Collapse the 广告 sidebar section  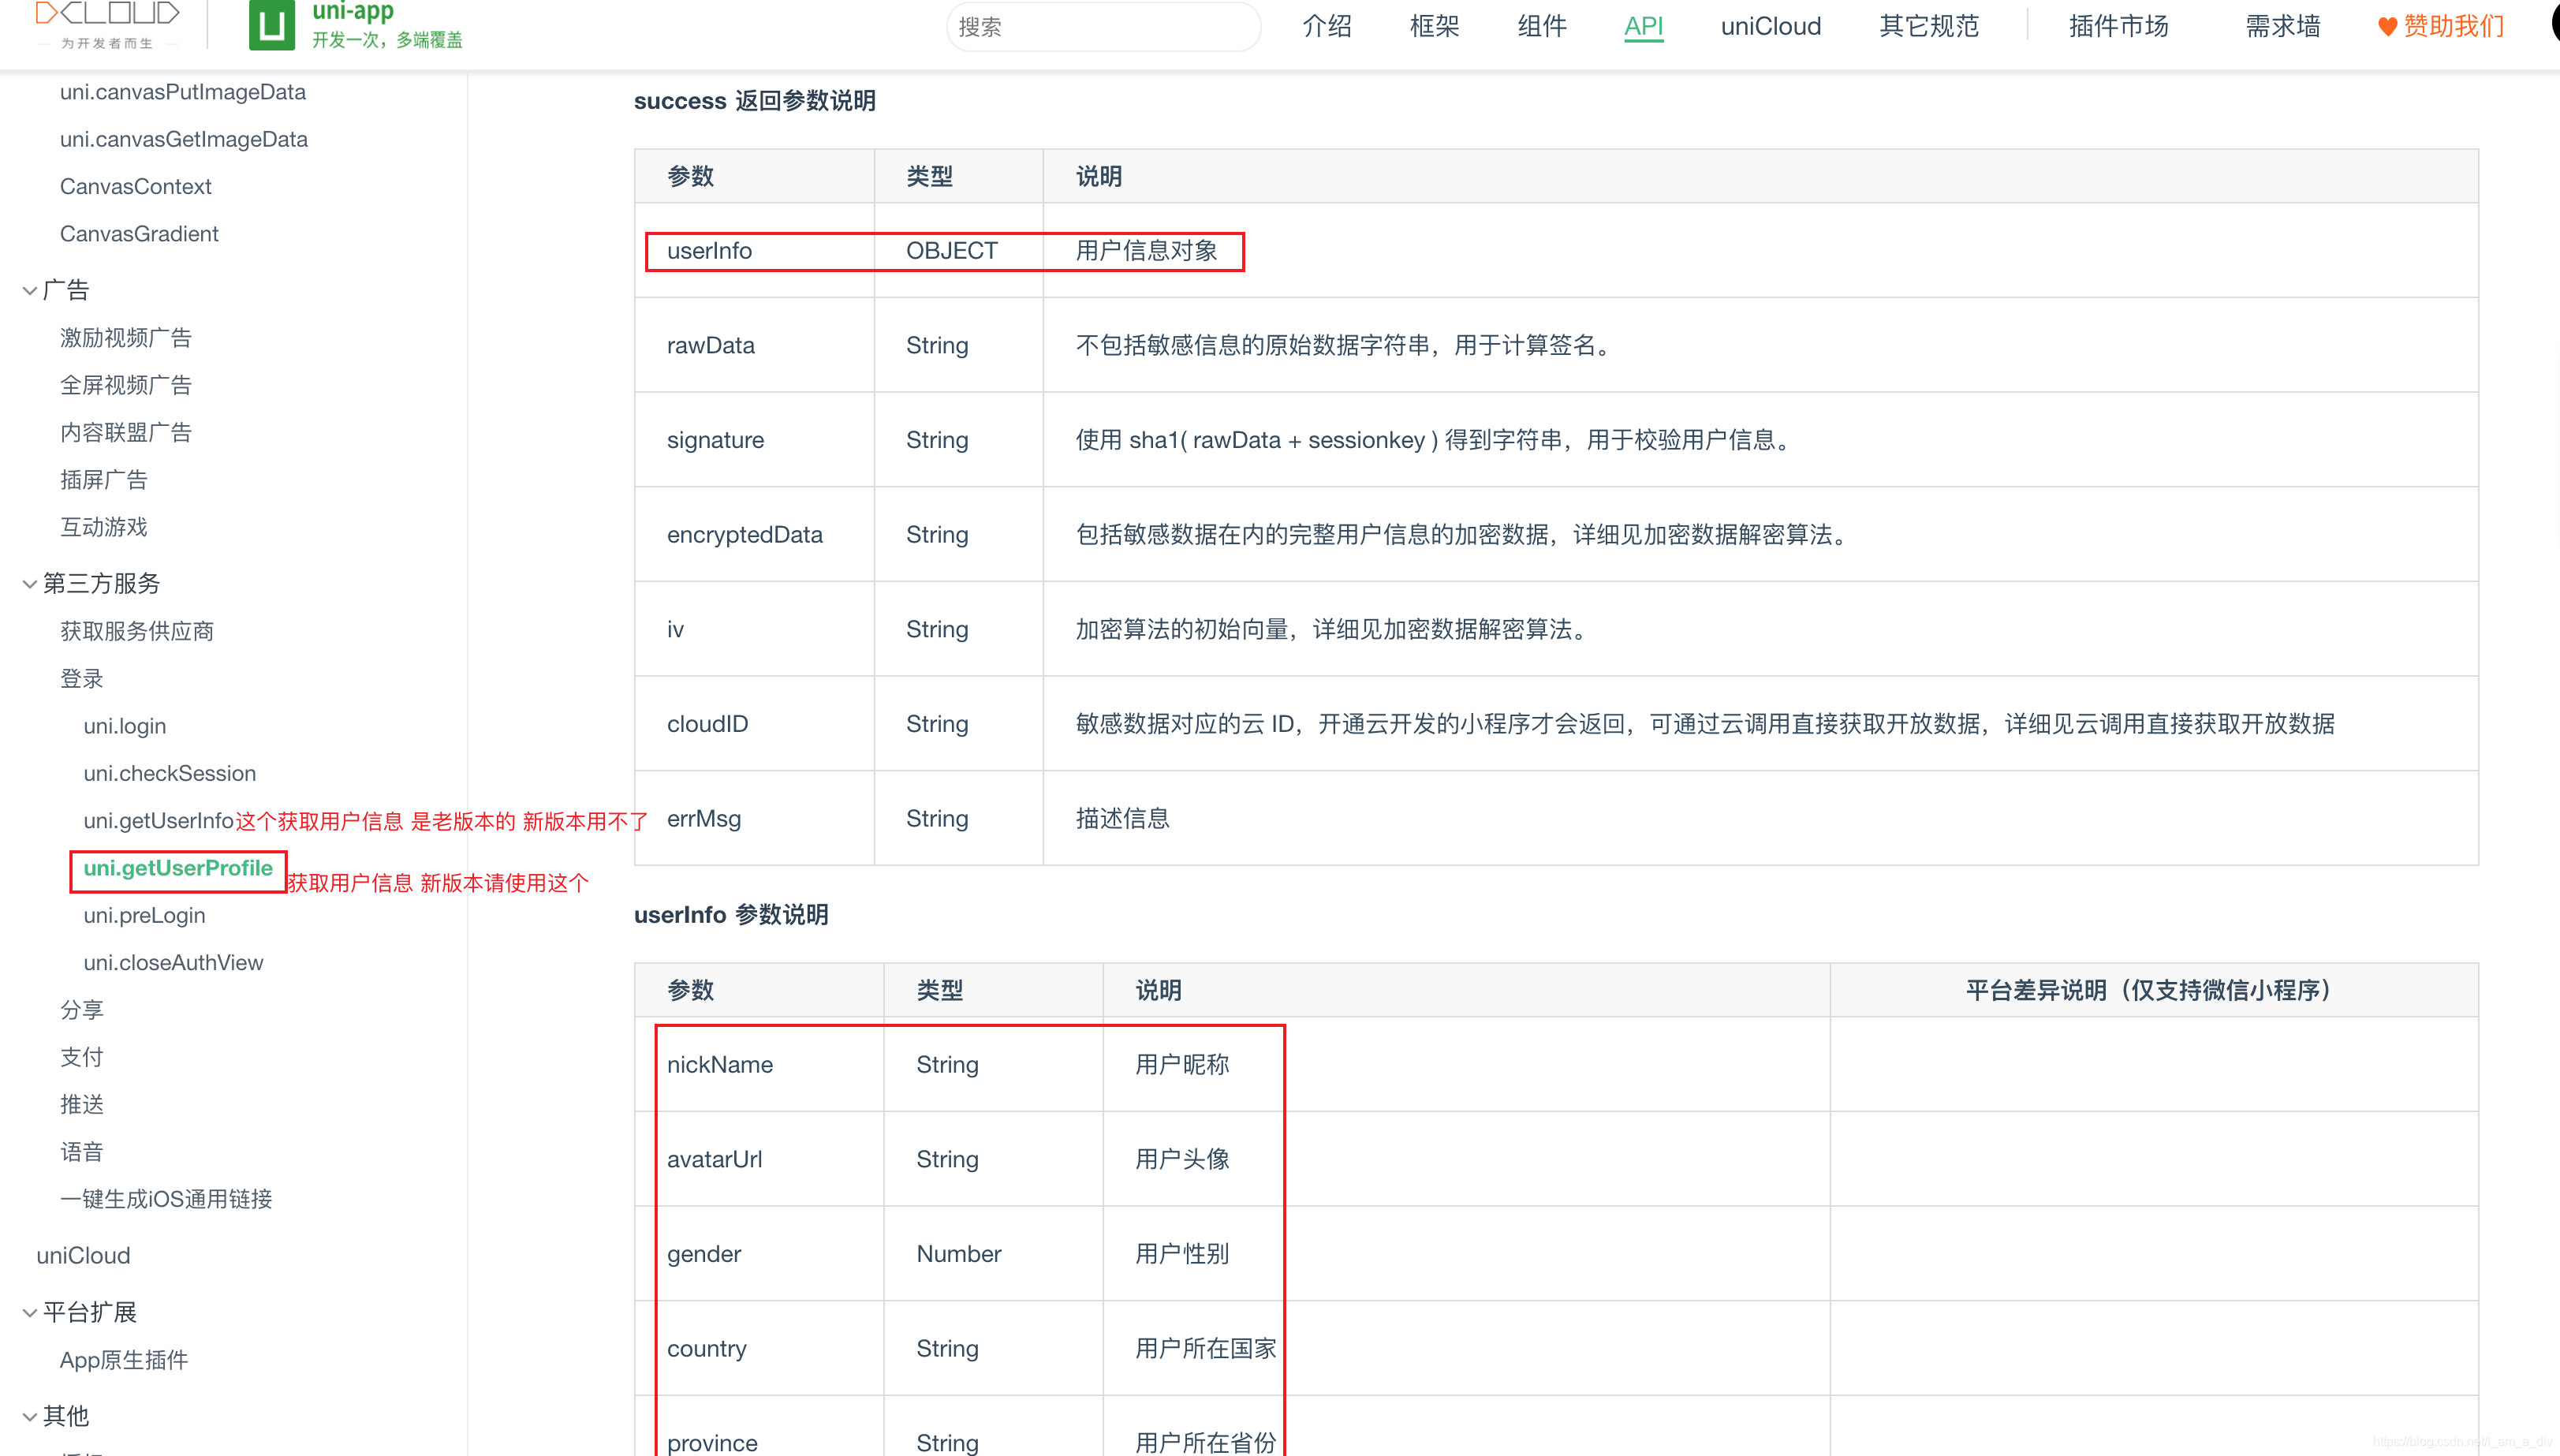(x=65, y=289)
